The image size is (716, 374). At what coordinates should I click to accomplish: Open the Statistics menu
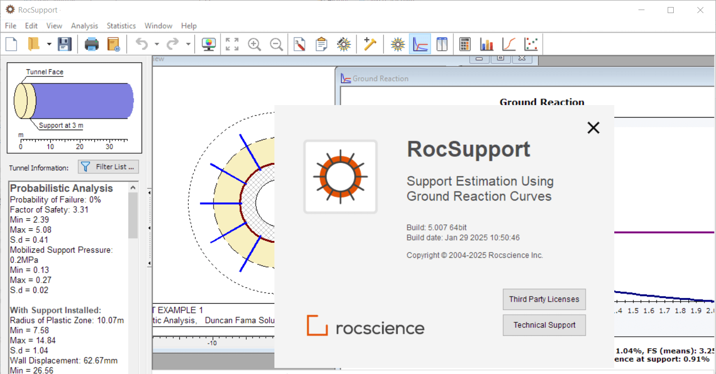pyautogui.click(x=121, y=26)
